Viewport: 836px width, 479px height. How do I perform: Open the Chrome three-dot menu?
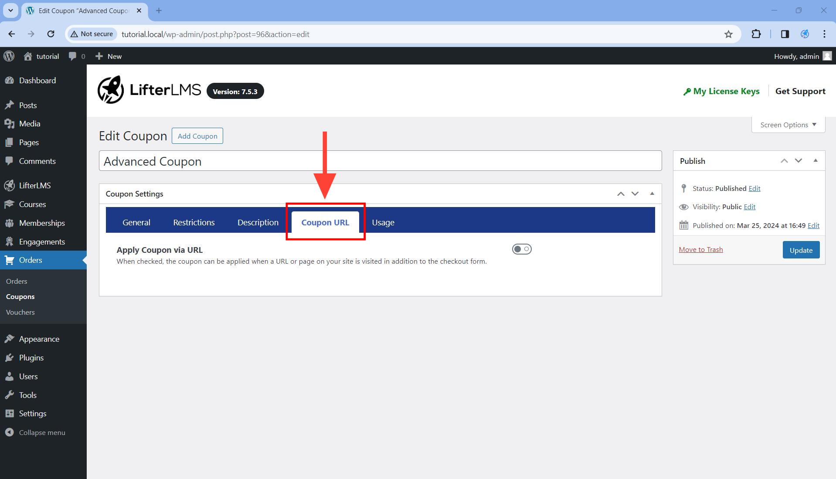824,34
